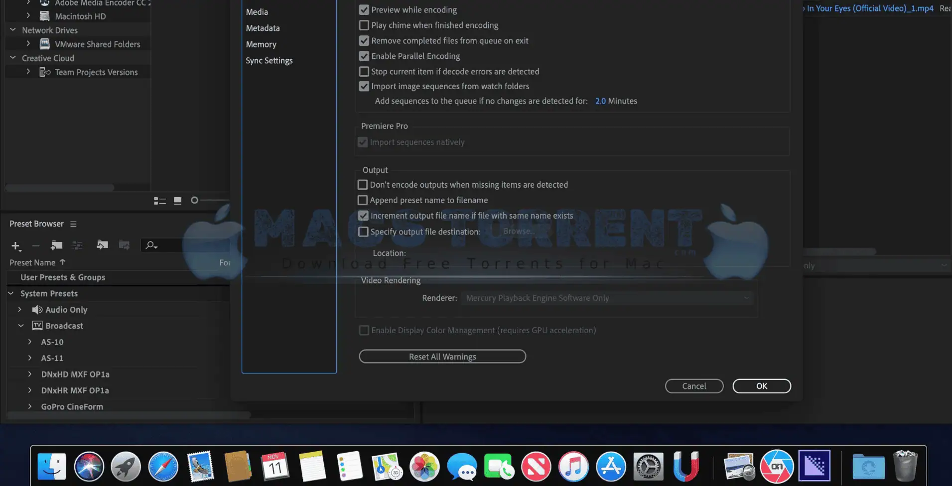This screenshot has height=486, width=952.
Task: Open System Preferences gear in Dock
Action: tap(648, 467)
